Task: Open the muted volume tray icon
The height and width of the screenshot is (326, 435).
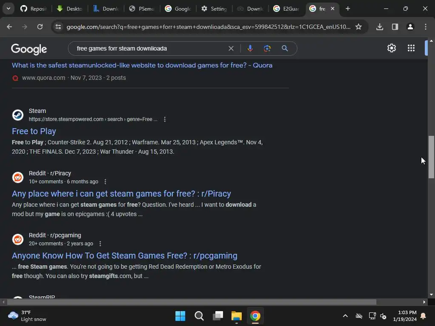Action: (x=383, y=316)
